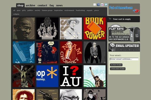Click the Unsubscribe button
The image size is (151, 100).
pos(118,69)
